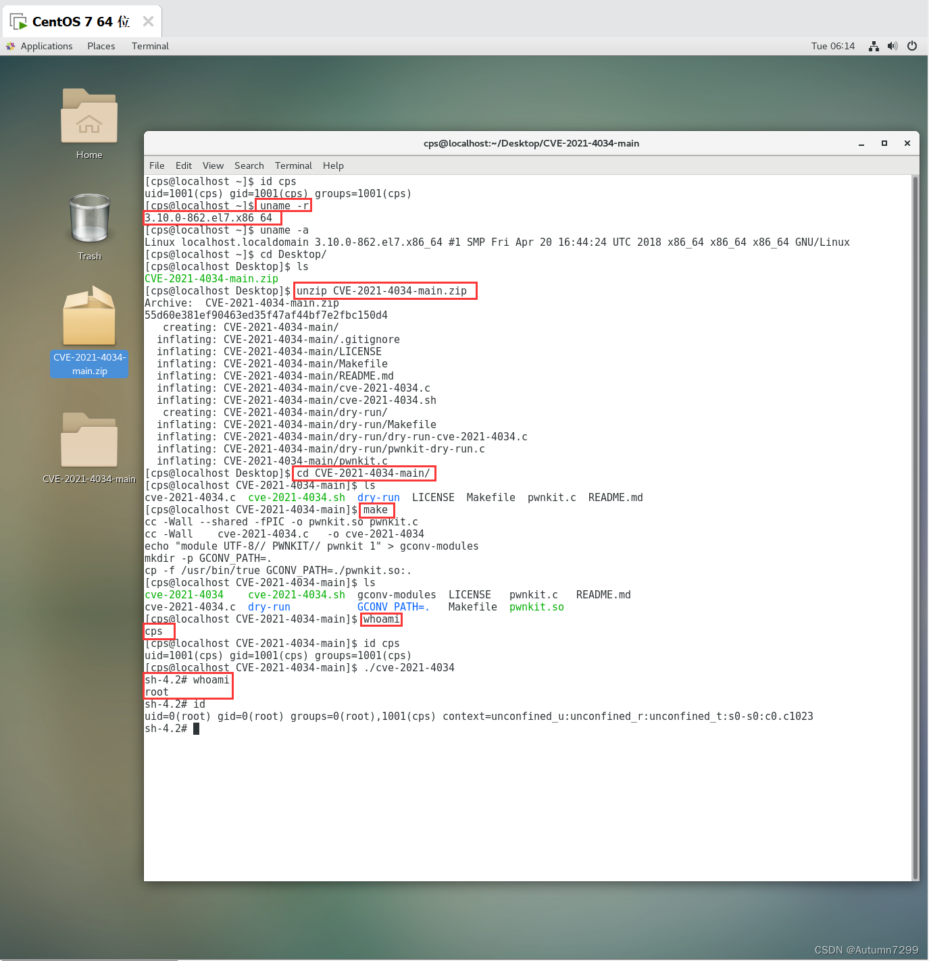The width and height of the screenshot is (929, 961).
Task: Open the terminal Edit menu
Action: click(x=184, y=165)
